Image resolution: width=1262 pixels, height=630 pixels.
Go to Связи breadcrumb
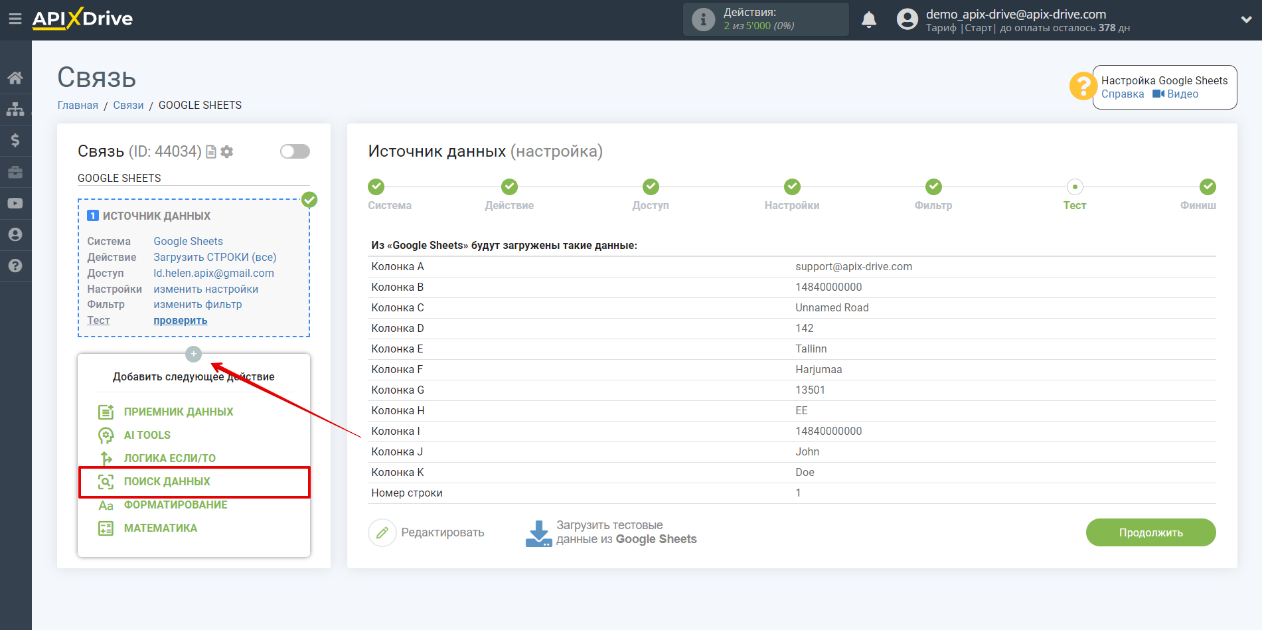(x=128, y=106)
